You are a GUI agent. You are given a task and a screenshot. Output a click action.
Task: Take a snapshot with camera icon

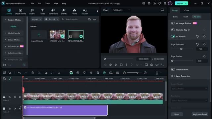click(152, 65)
